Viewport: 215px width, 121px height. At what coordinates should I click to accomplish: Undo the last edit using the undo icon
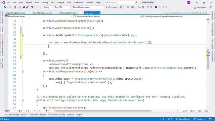[32, 7]
